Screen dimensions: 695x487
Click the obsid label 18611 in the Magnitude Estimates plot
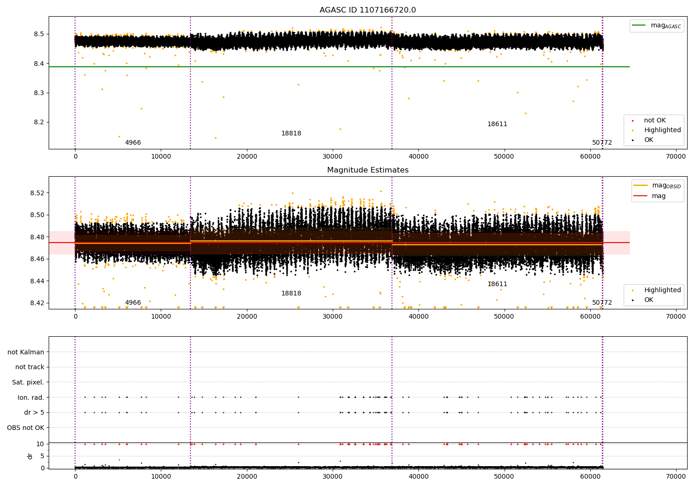(497, 284)
